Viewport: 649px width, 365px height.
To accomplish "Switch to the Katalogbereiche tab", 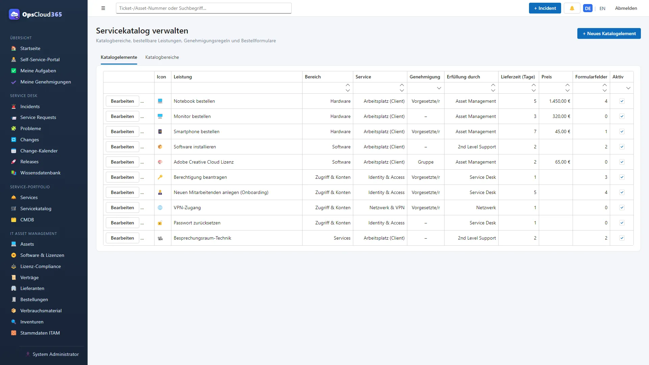I will [162, 57].
